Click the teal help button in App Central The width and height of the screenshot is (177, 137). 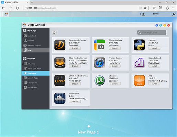click(161, 25)
